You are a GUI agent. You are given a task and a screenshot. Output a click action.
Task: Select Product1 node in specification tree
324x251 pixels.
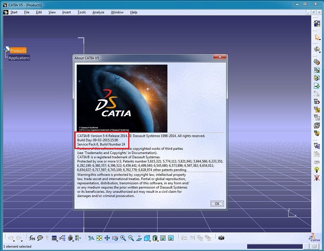[x=18, y=51]
